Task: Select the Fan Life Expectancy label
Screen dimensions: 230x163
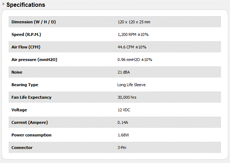Action: [31, 97]
